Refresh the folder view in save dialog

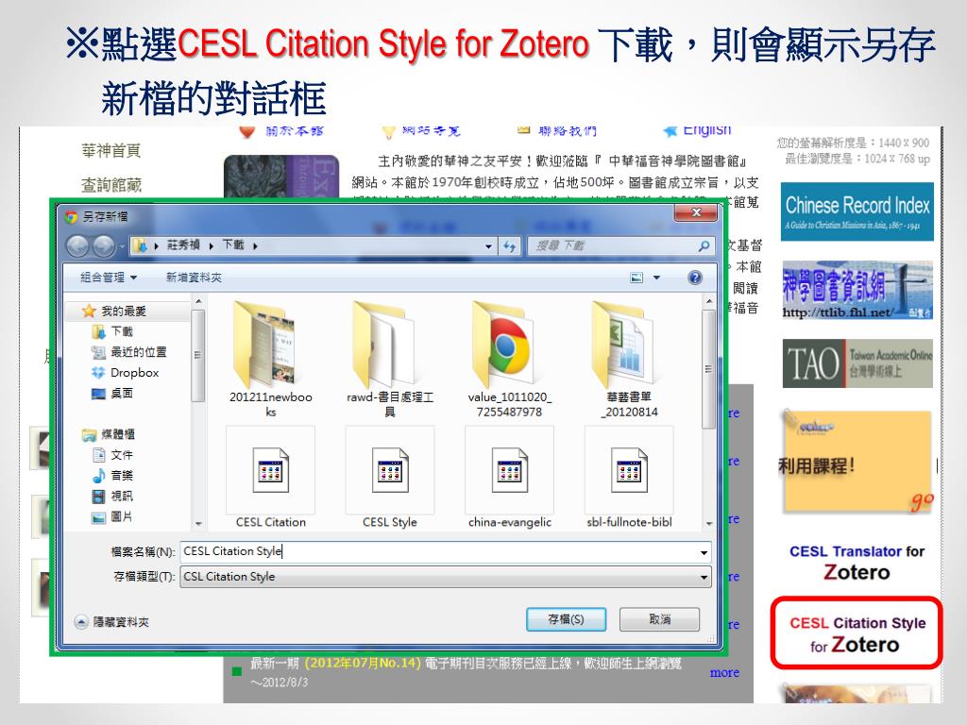pos(509,246)
